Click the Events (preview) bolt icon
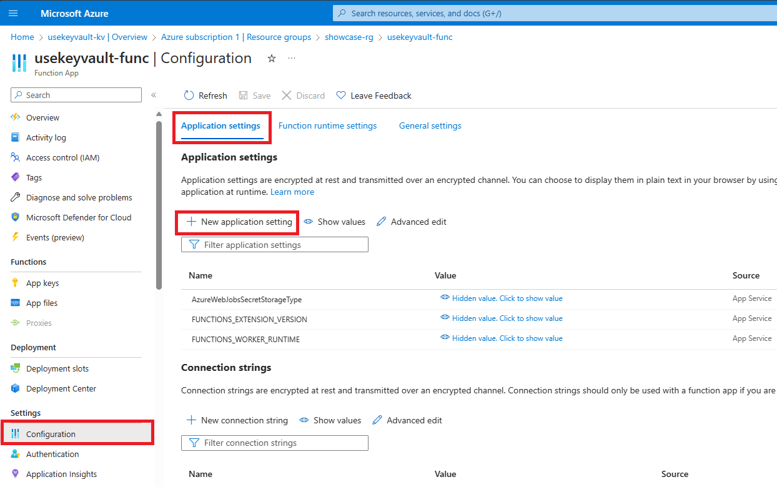 16,237
